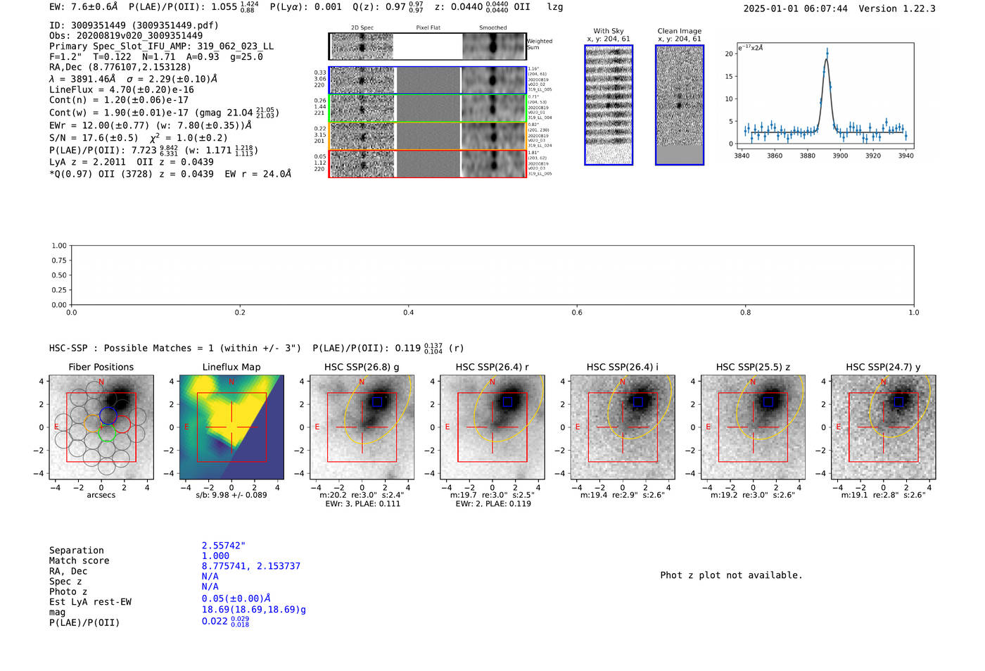Select 'LyA z = 2.2011 OII z = 0.0439' line
Viewport: 985px width, 671px height.
(x=131, y=162)
